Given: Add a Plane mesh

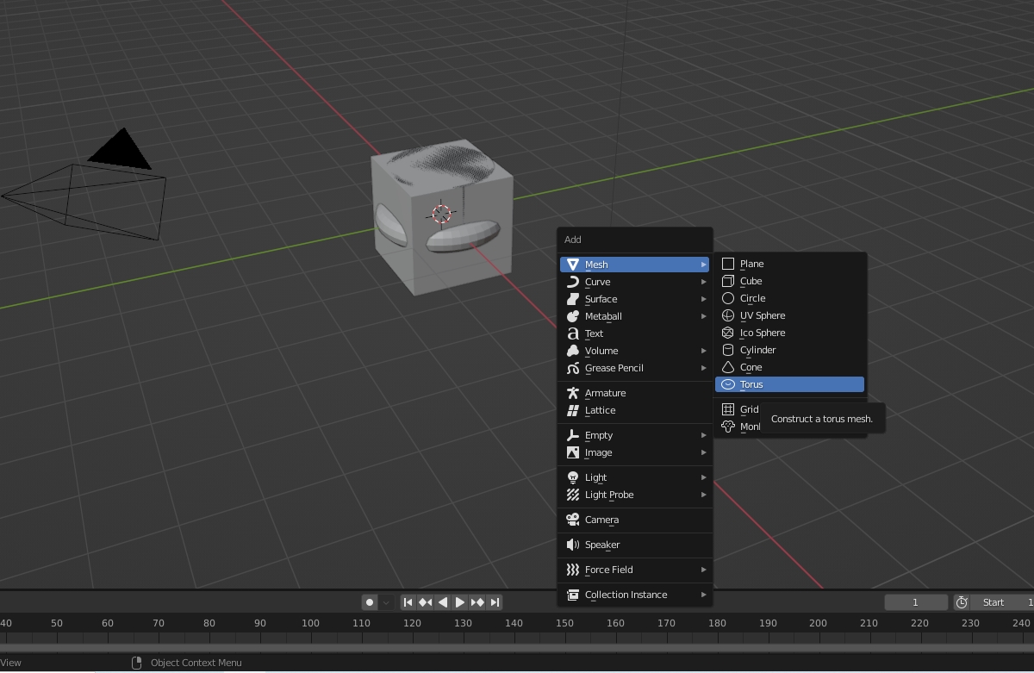Looking at the screenshot, I should coord(789,264).
